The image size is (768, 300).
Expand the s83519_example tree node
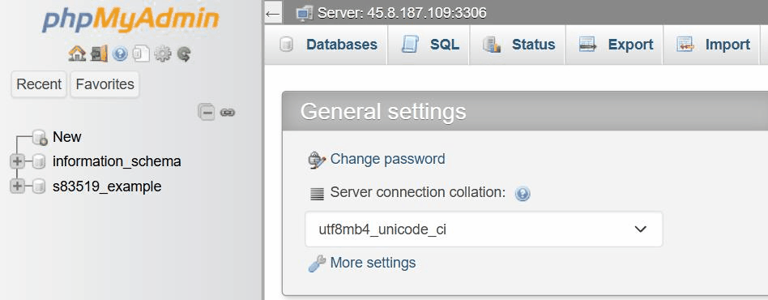(x=17, y=186)
